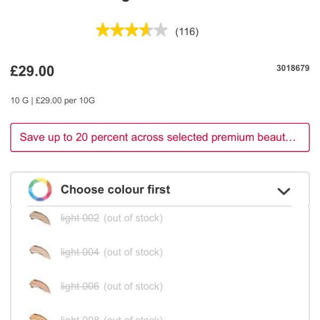Screen dimensions: 320x320
Task: Click the product code 3018679
Action: coord(293,68)
